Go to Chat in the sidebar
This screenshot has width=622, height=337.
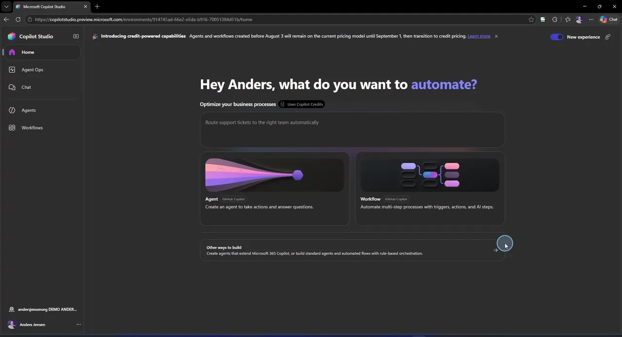pos(42,87)
